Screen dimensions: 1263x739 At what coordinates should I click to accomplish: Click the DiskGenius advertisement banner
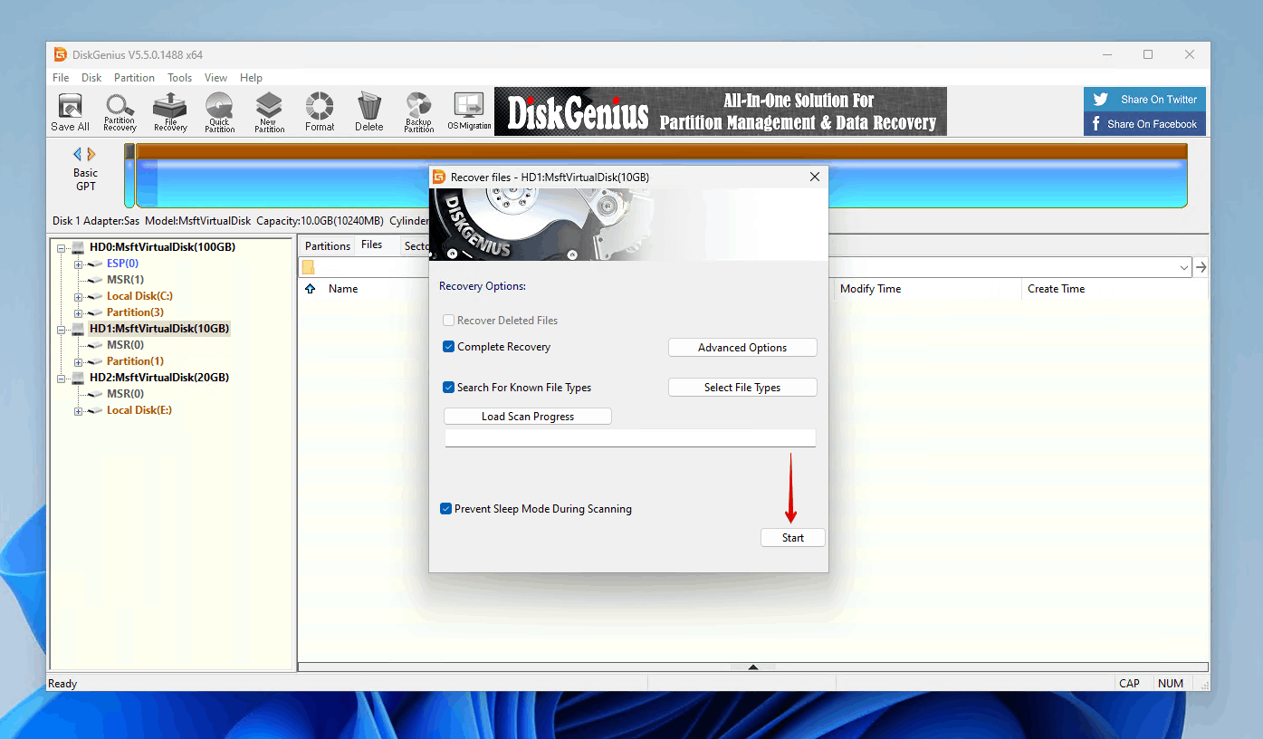[721, 111]
